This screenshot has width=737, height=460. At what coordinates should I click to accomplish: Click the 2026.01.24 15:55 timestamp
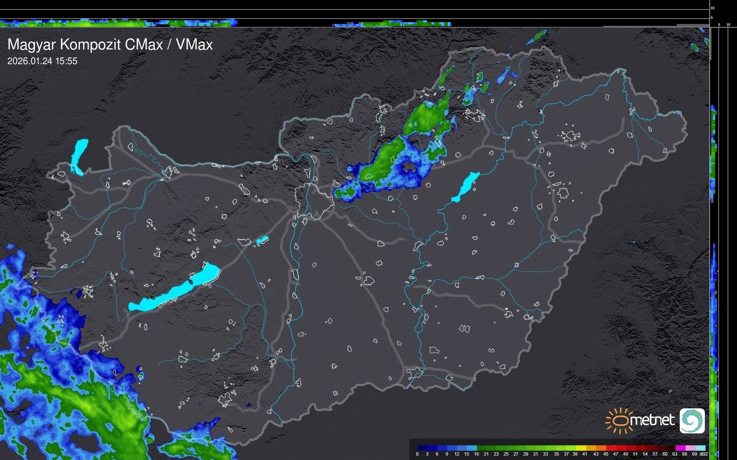click(x=42, y=61)
